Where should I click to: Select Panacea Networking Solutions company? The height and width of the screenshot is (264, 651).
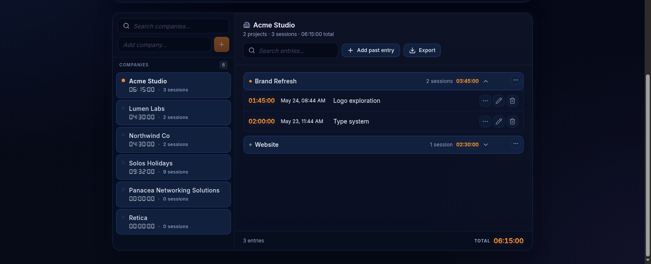tap(173, 194)
